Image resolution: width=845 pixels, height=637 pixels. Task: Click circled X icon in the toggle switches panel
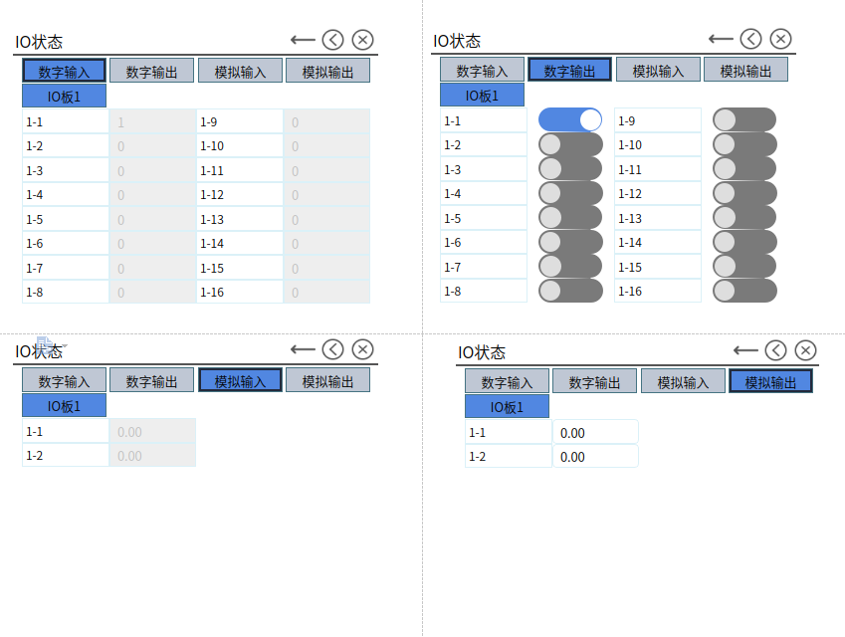coord(781,39)
